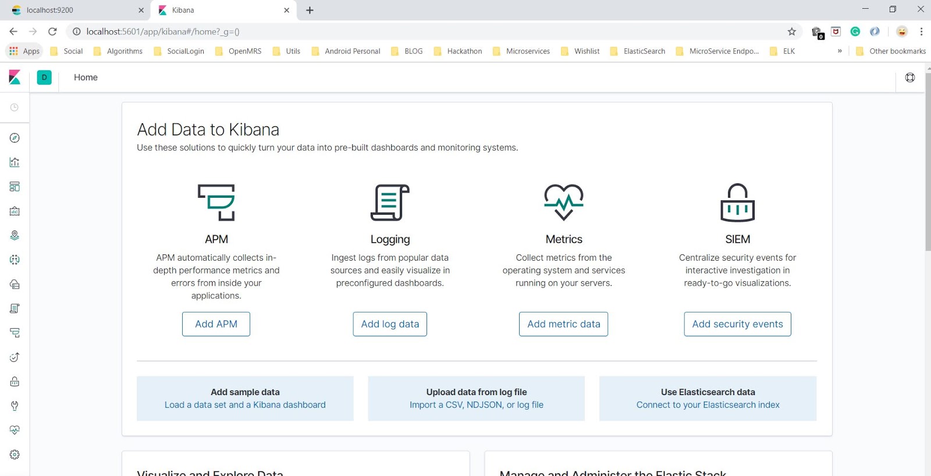Open Stack Monitoring heartbeat icon in sidebar
The height and width of the screenshot is (476, 931).
coord(15,430)
